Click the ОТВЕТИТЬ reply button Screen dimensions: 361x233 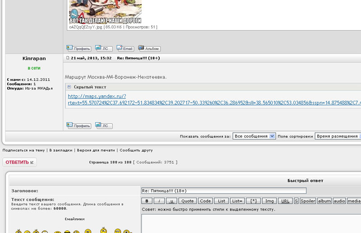19,162
